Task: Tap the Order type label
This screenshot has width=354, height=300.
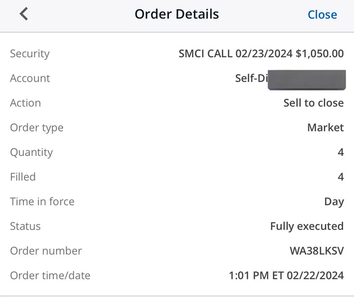Action: (x=37, y=128)
